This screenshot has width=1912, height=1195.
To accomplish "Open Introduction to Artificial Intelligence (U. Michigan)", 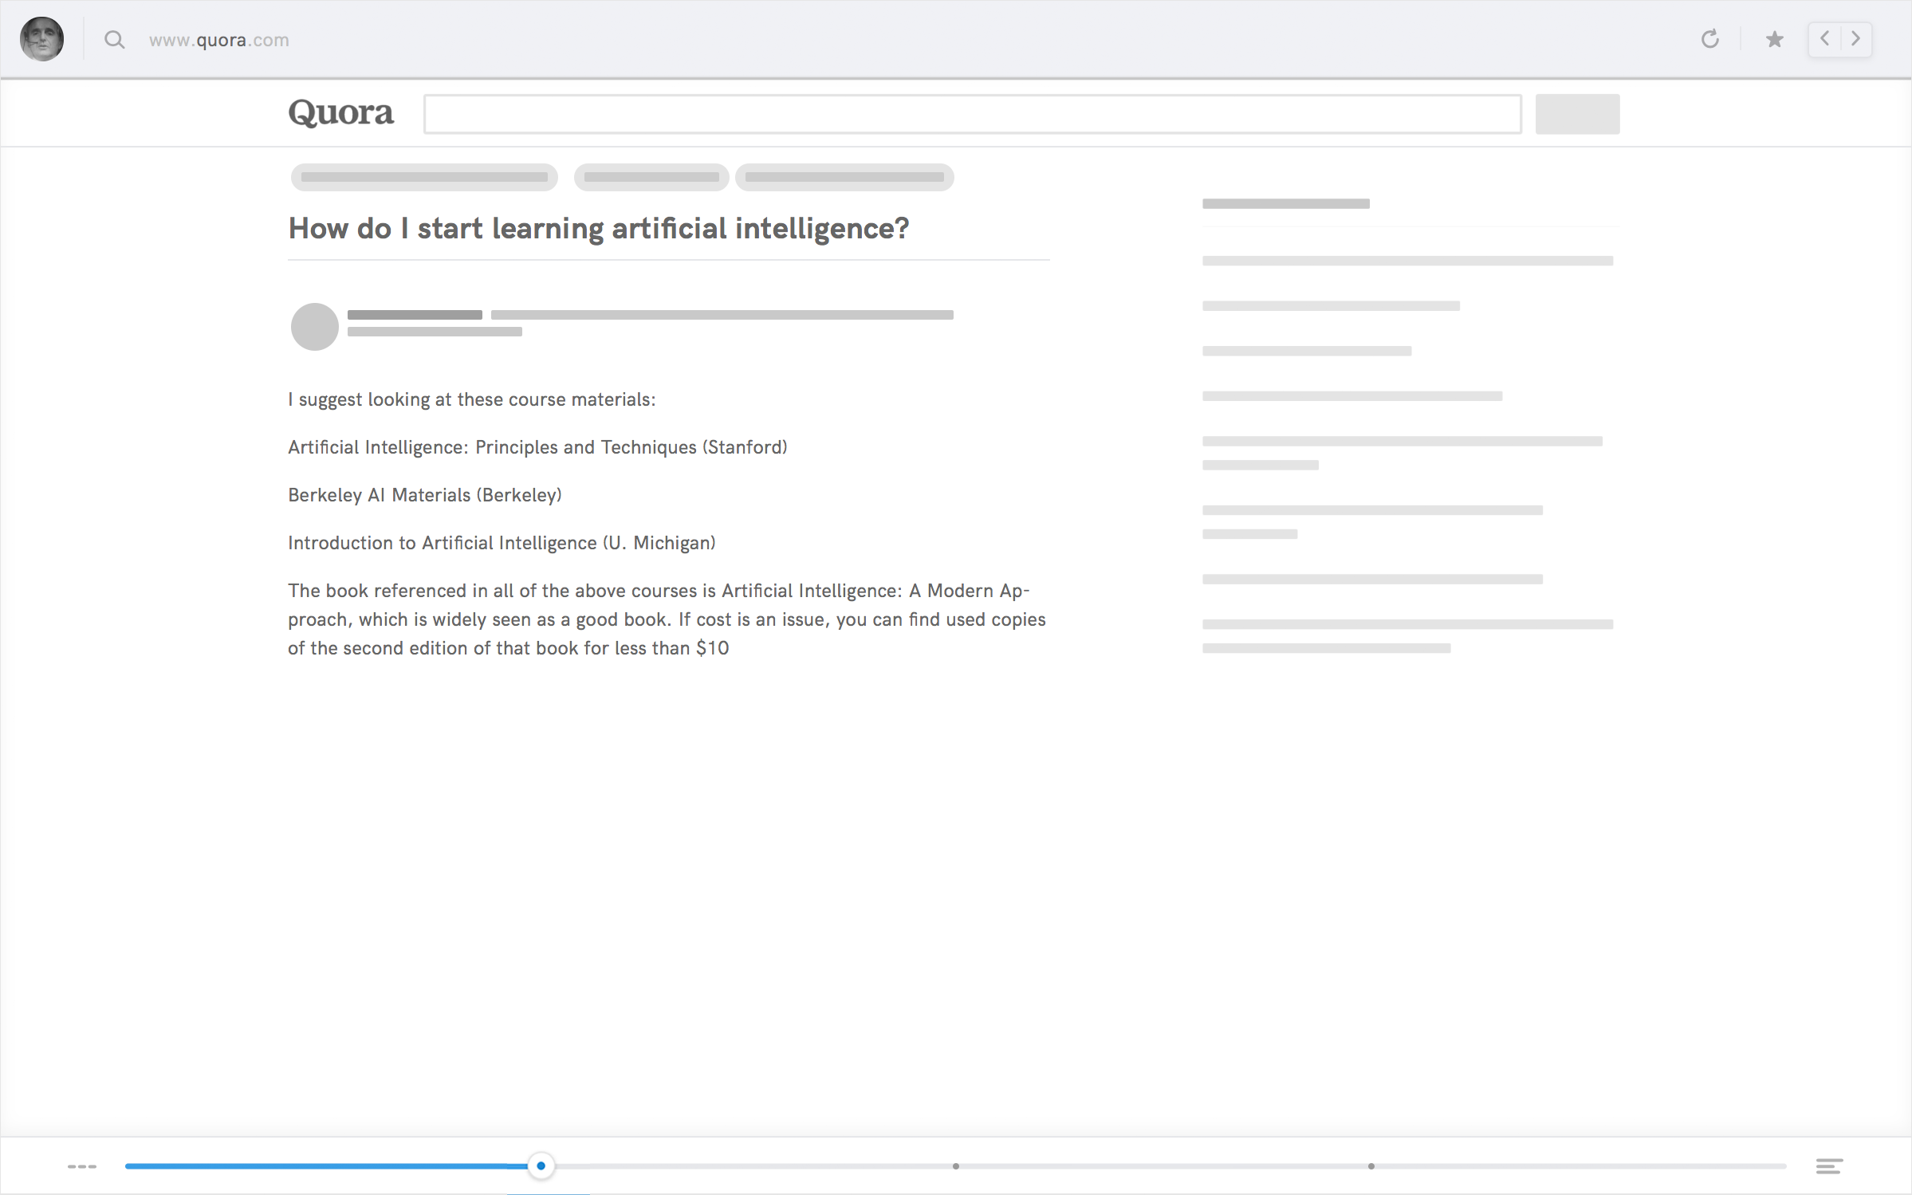I will 502,543.
